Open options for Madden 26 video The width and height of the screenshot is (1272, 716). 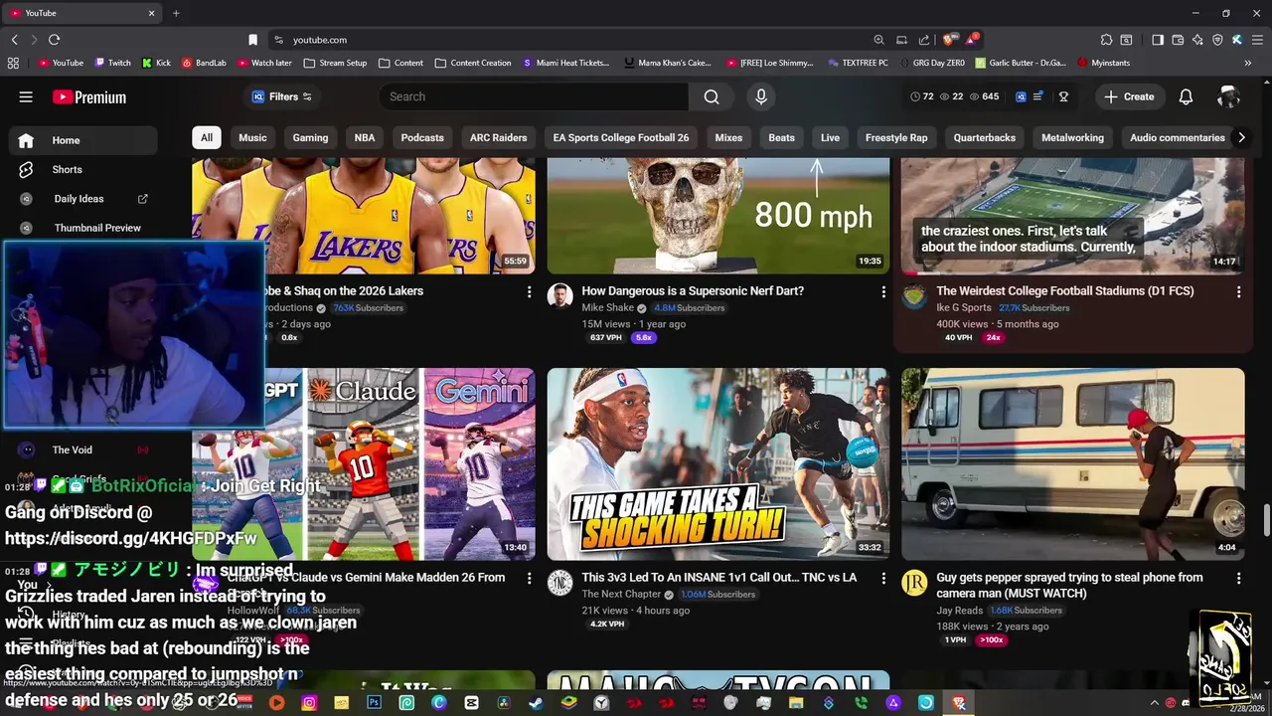click(x=529, y=579)
